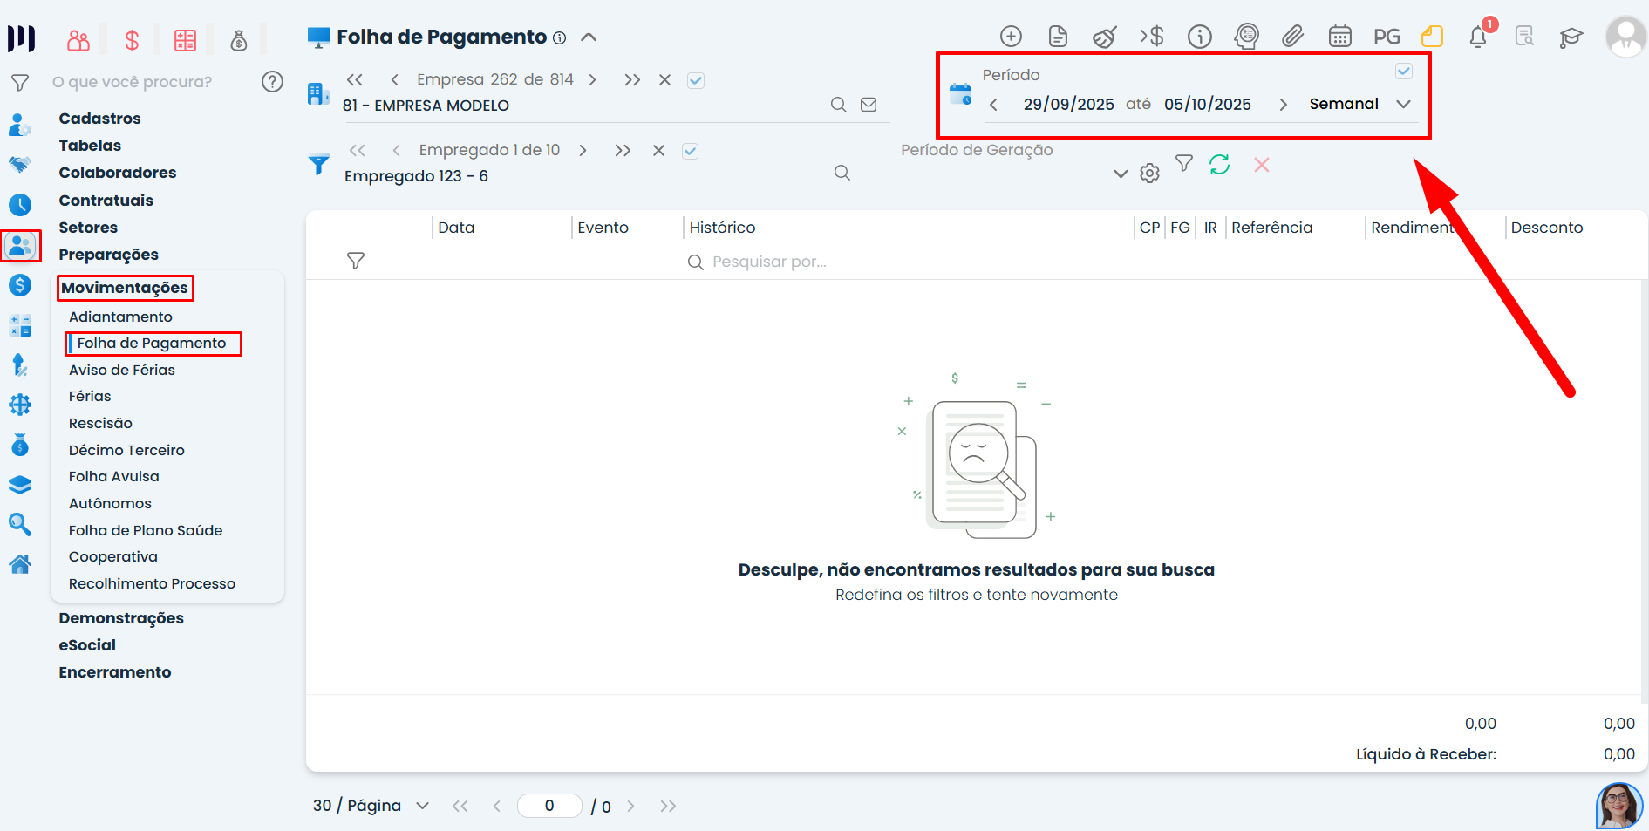Open the 30 / Página size dropdown
The image size is (1649, 831).
422,806
